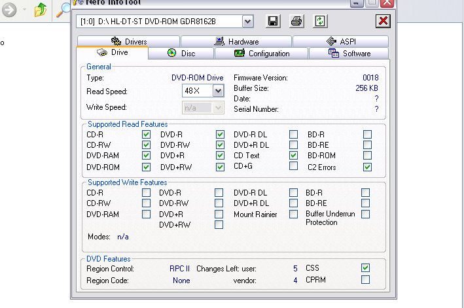Click the DVD-ROM Drive type value
The image size is (464, 308).
point(198,78)
